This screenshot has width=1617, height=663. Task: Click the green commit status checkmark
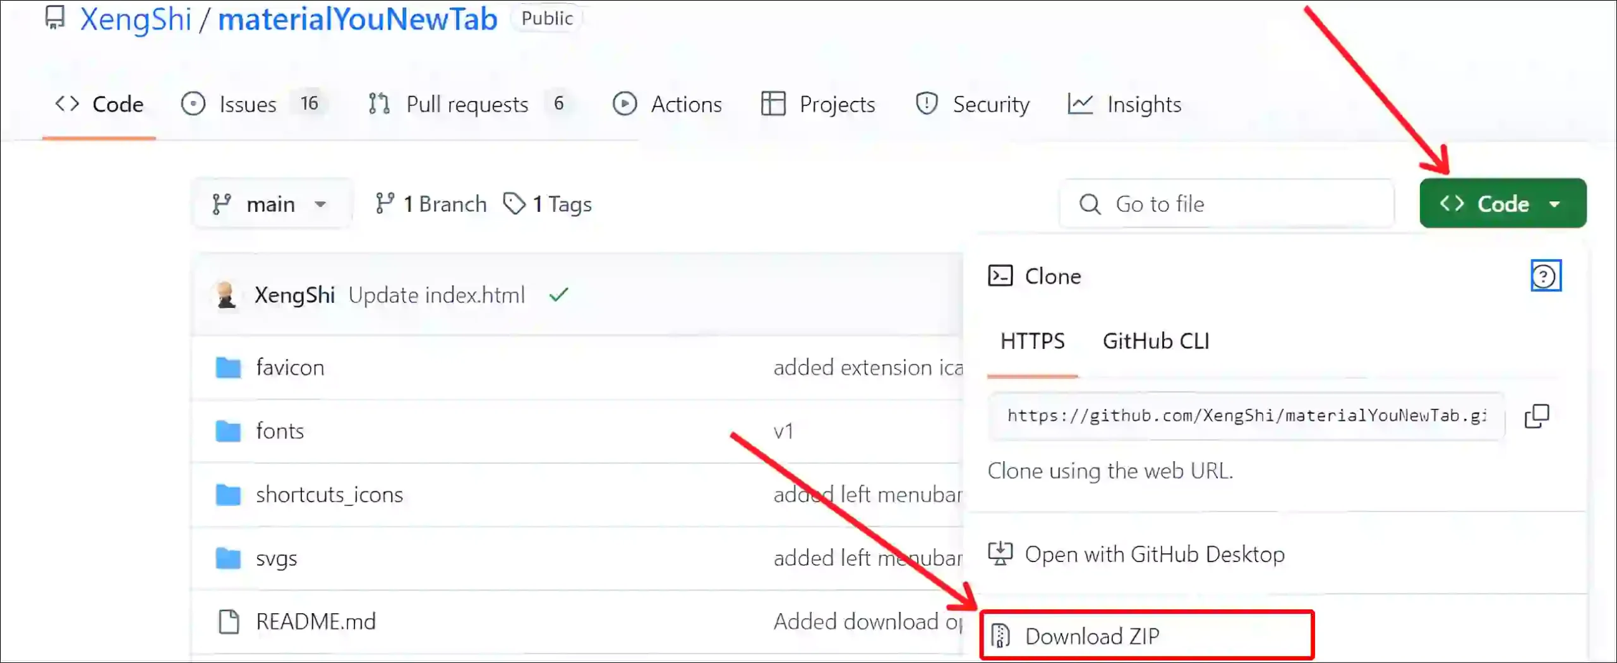pos(559,295)
